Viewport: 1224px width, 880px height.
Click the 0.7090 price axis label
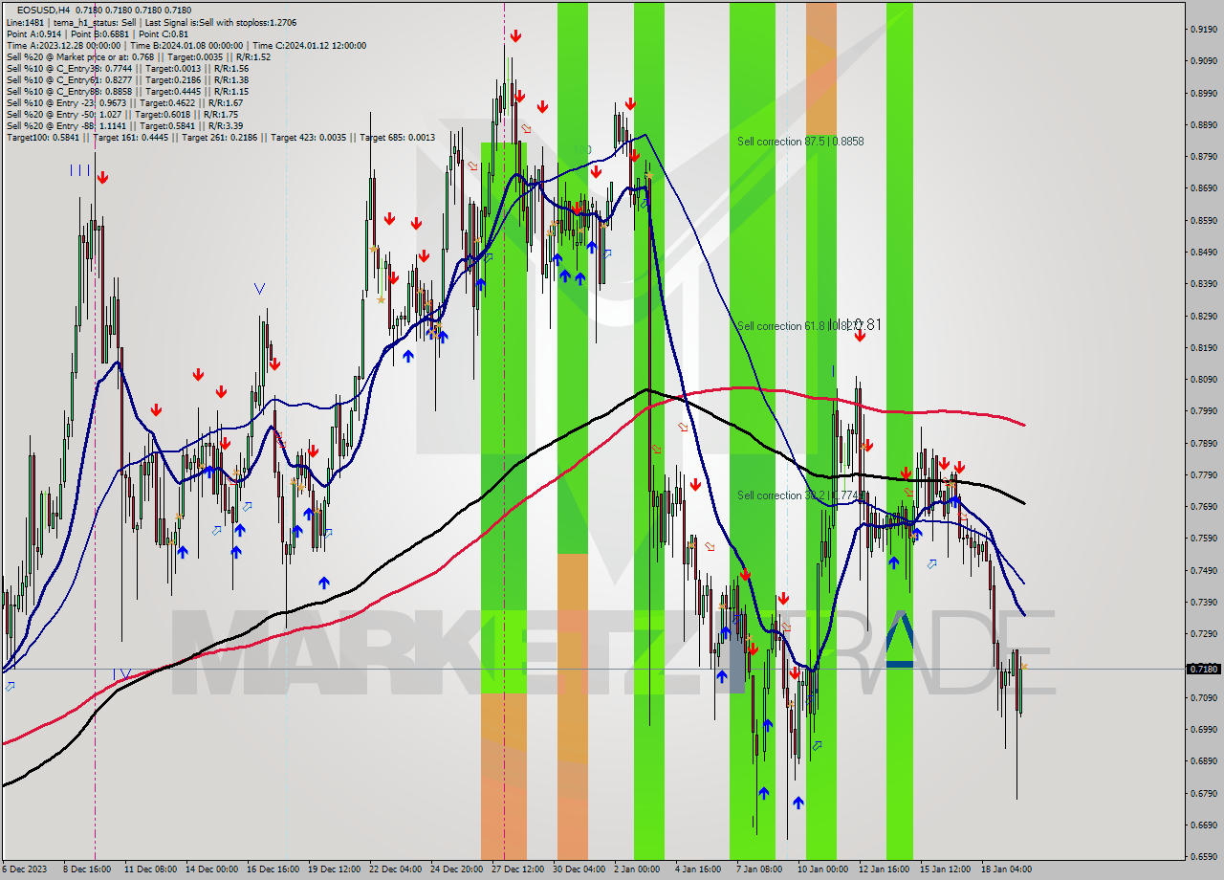click(1203, 698)
